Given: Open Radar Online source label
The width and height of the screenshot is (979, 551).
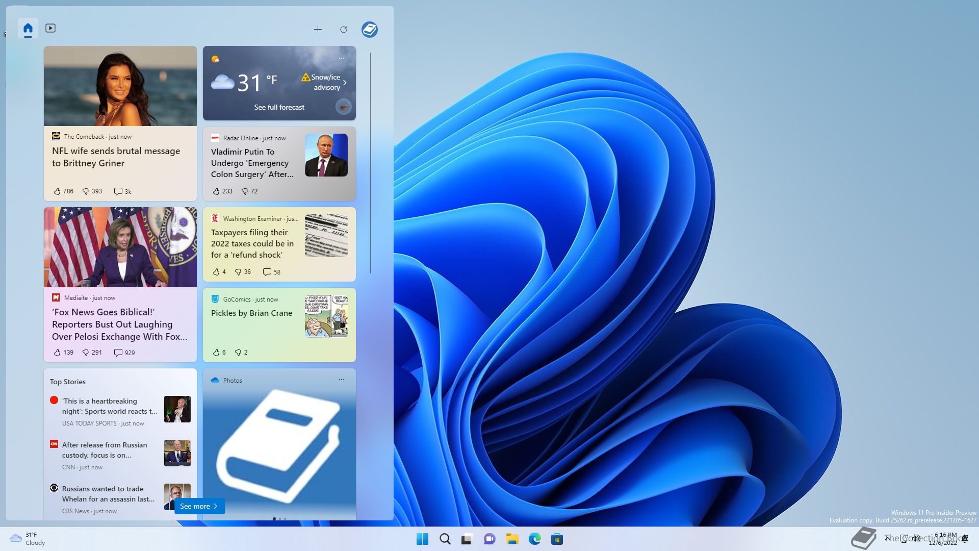Looking at the screenshot, I should coord(241,138).
